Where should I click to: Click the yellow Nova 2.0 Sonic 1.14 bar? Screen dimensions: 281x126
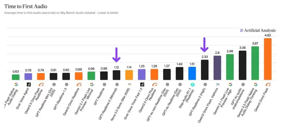pos(129,75)
